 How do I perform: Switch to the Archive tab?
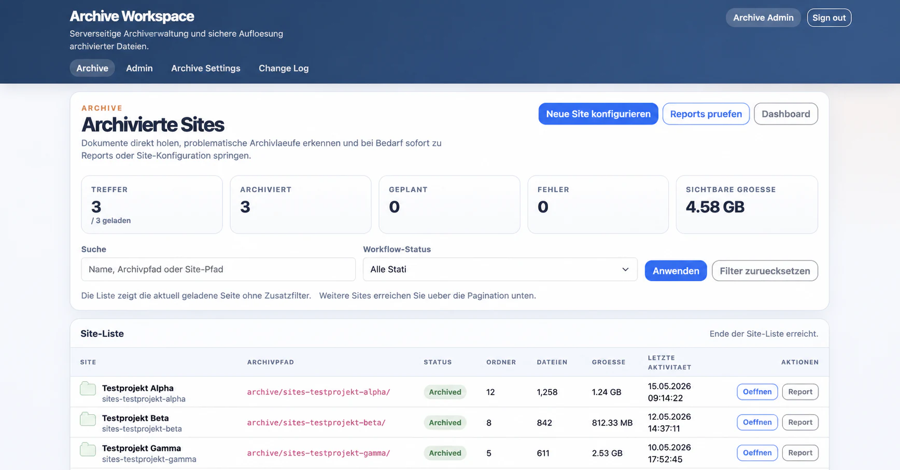[x=92, y=68]
